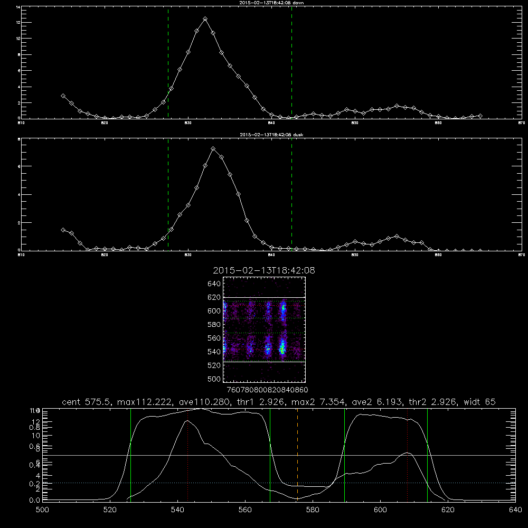Click the green vertical line near 614 in bottom plot
This screenshot has width=528, height=528.
(x=427, y=455)
